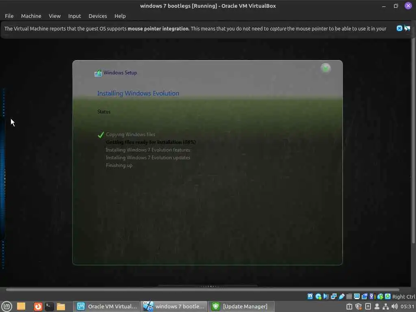Click the volume speaker tray icon

[x=394, y=306]
